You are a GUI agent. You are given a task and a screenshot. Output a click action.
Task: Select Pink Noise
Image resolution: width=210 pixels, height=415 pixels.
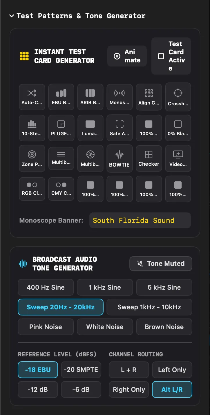pos(46,327)
